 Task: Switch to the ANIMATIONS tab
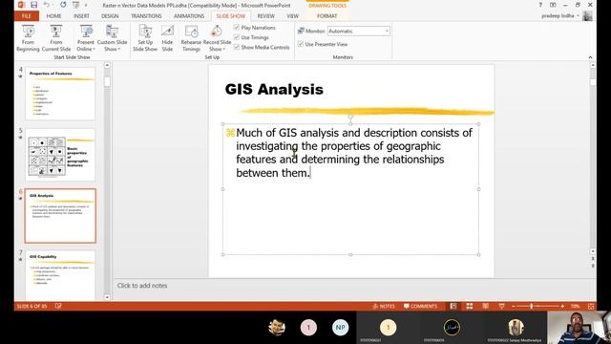click(189, 16)
